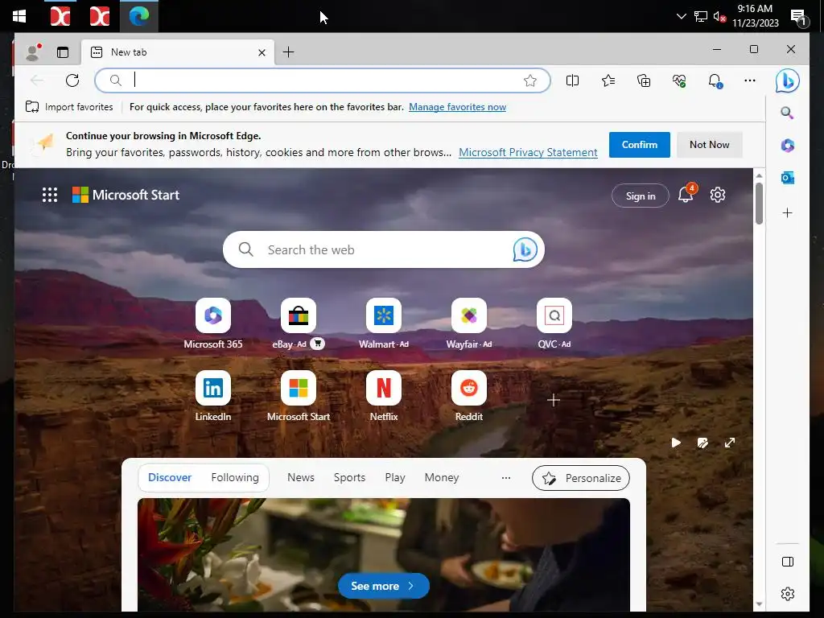Open sidebar settings gear
The image size is (824, 618).
[787, 594]
